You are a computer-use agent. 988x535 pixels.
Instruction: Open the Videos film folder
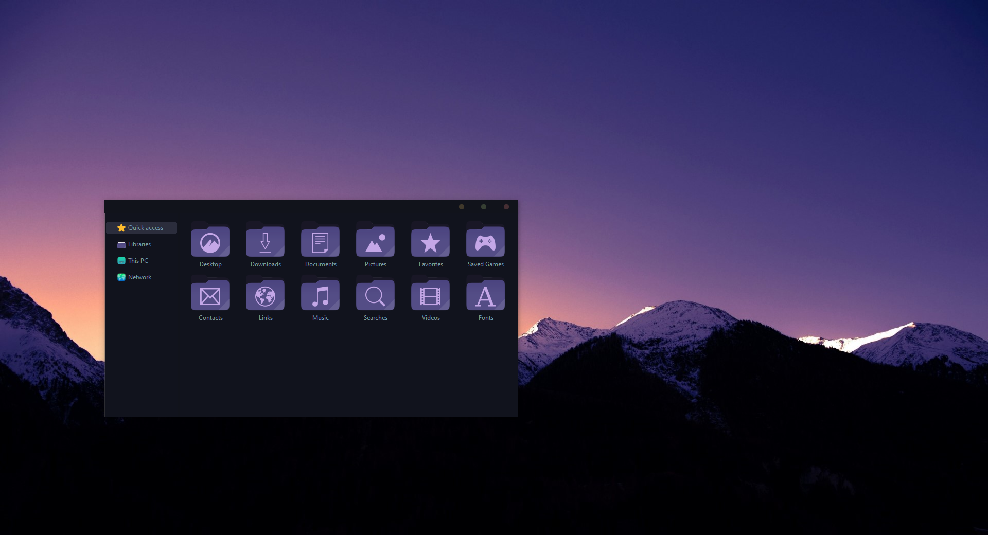[430, 296]
